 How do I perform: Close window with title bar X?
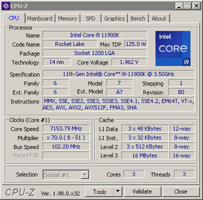(x=196, y=6)
